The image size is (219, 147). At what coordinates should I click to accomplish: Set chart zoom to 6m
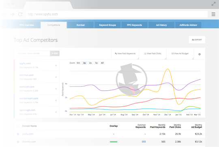click(x=78, y=63)
